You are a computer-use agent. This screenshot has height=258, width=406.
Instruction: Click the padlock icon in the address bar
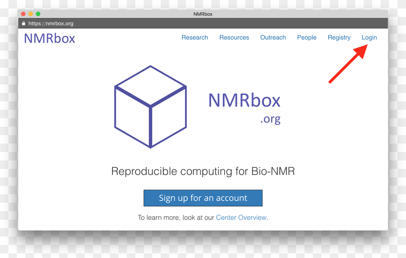24,24
